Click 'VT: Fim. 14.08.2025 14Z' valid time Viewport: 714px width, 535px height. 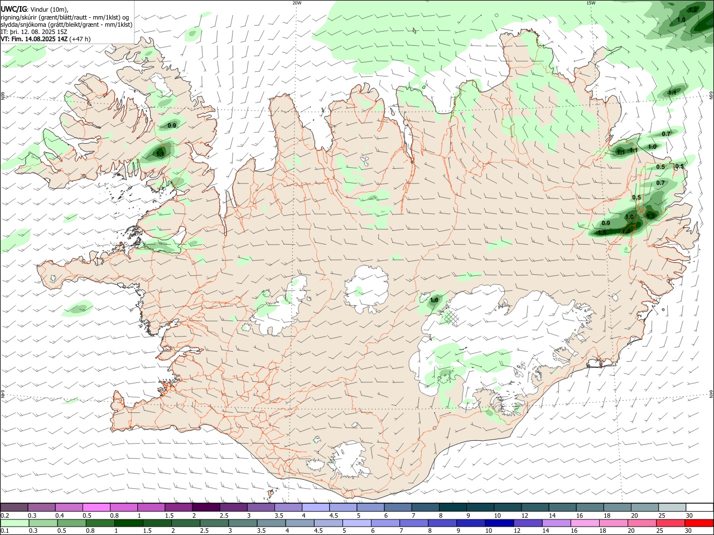[35, 39]
